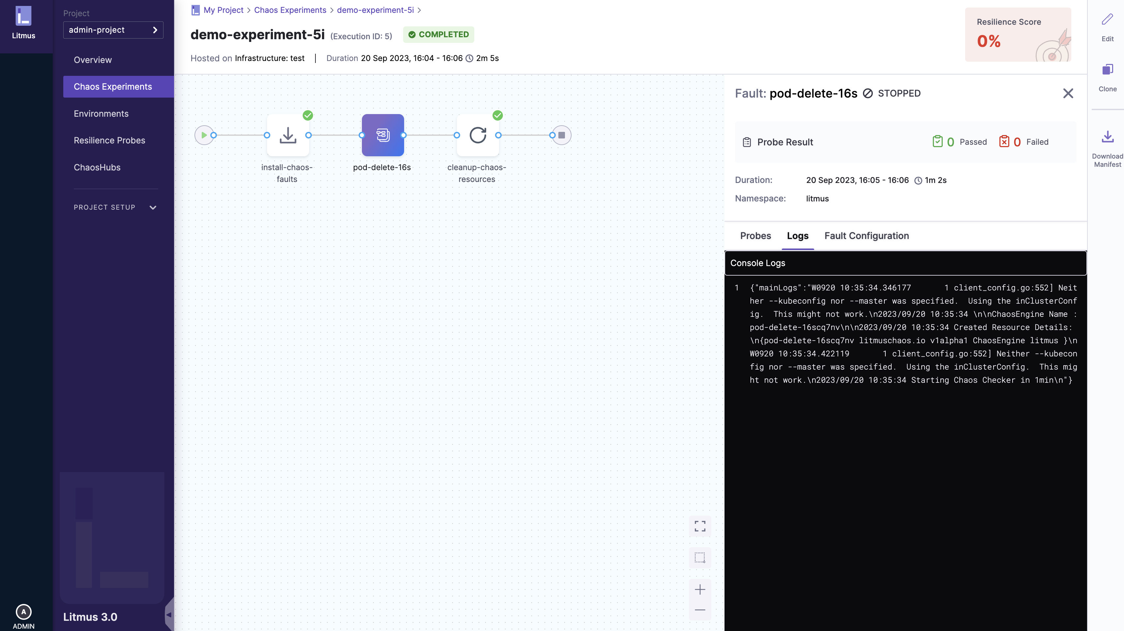Click the install-chaos-faults node icon
The width and height of the screenshot is (1124, 631).
[287, 135]
